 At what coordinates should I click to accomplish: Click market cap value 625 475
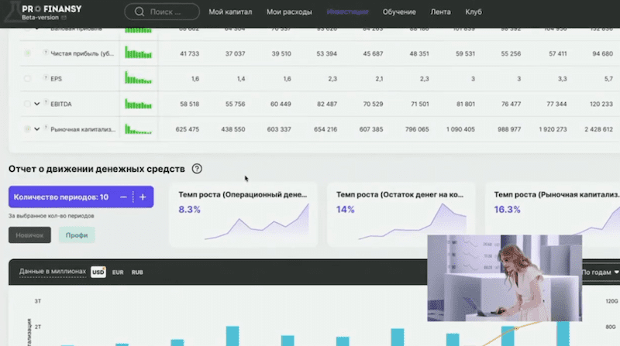[x=187, y=129]
